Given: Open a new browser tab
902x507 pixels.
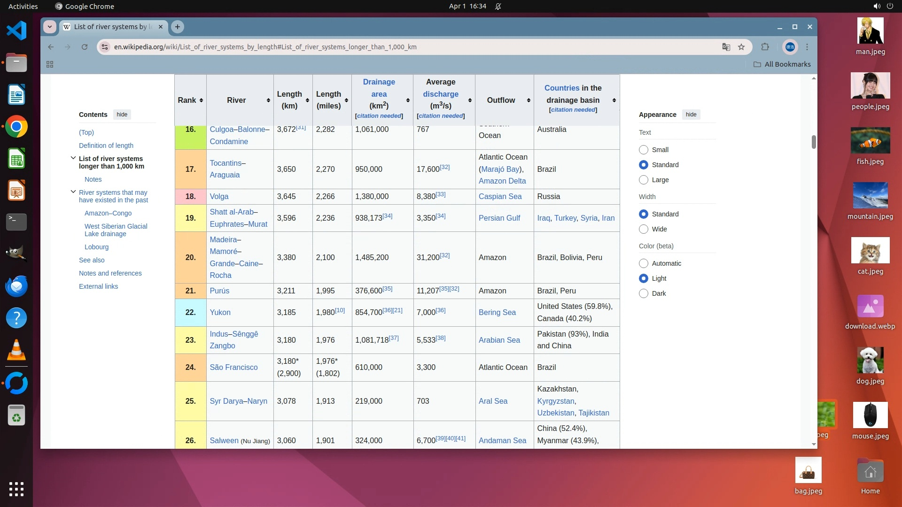Looking at the screenshot, I should pos(178,27).
